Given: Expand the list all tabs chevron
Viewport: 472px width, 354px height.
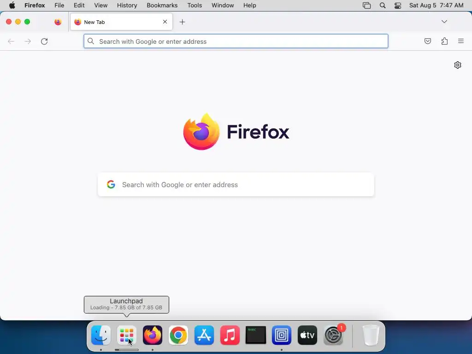Looking at the screenshot, I should [x=444, y=22].
